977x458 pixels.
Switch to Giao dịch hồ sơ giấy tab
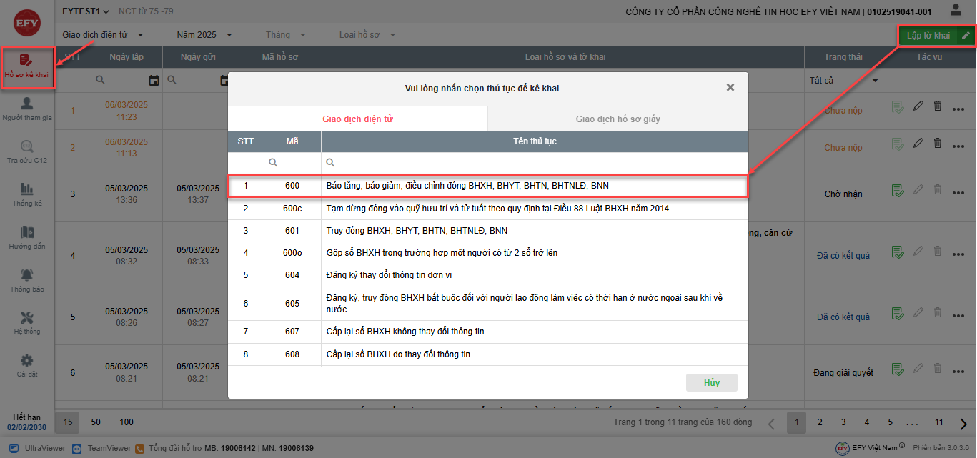pos(618,119)
